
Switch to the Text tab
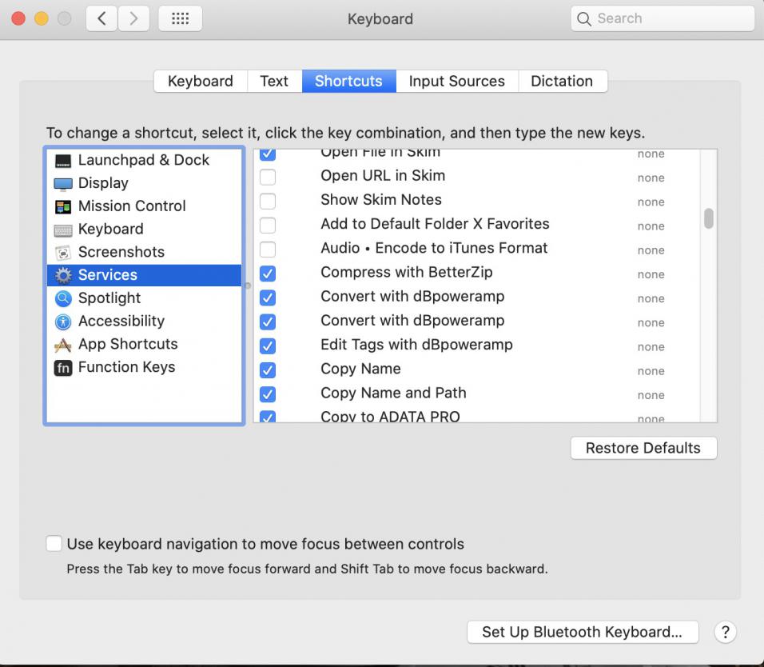coord(274,81)
